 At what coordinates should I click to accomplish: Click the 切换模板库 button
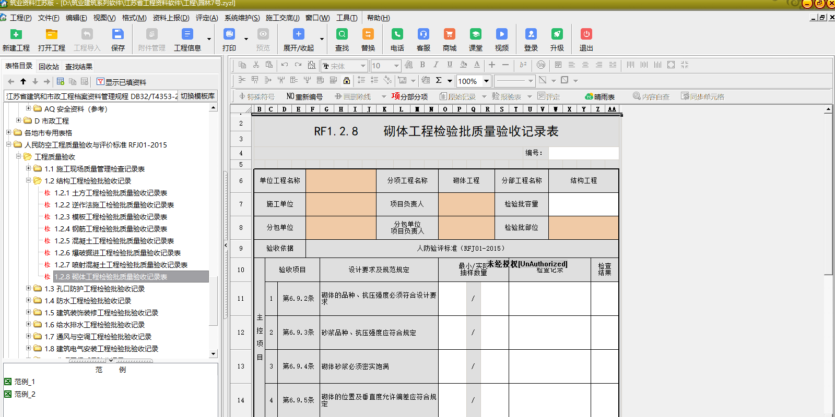pyautogui.click(x=197, y=96)
